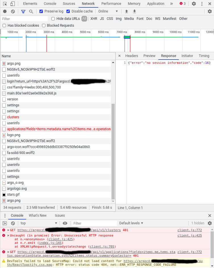
Task: Switch to What's New drawer tab
Action: click(38, 215)
